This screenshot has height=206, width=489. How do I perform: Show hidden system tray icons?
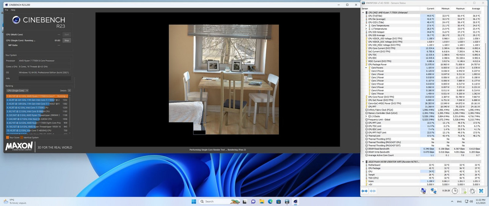pos(452,201)
